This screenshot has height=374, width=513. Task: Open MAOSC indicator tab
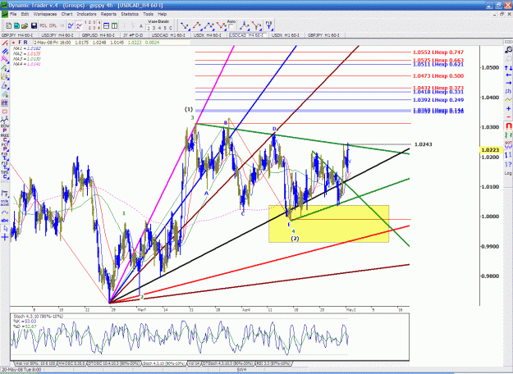72,363
